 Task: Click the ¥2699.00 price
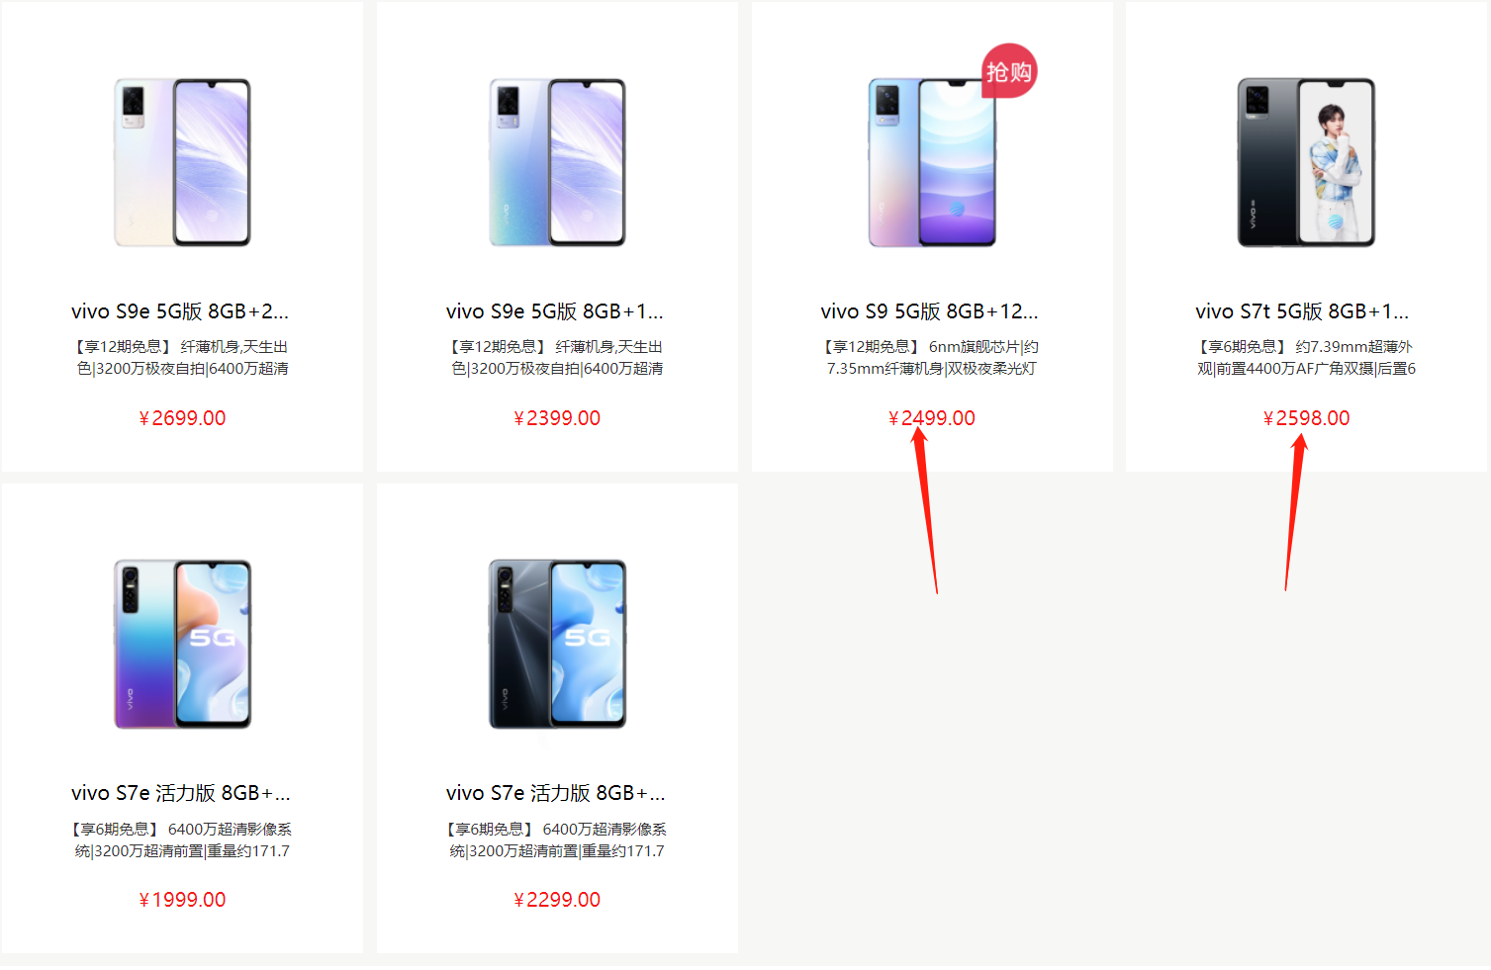tap(182, 418)
